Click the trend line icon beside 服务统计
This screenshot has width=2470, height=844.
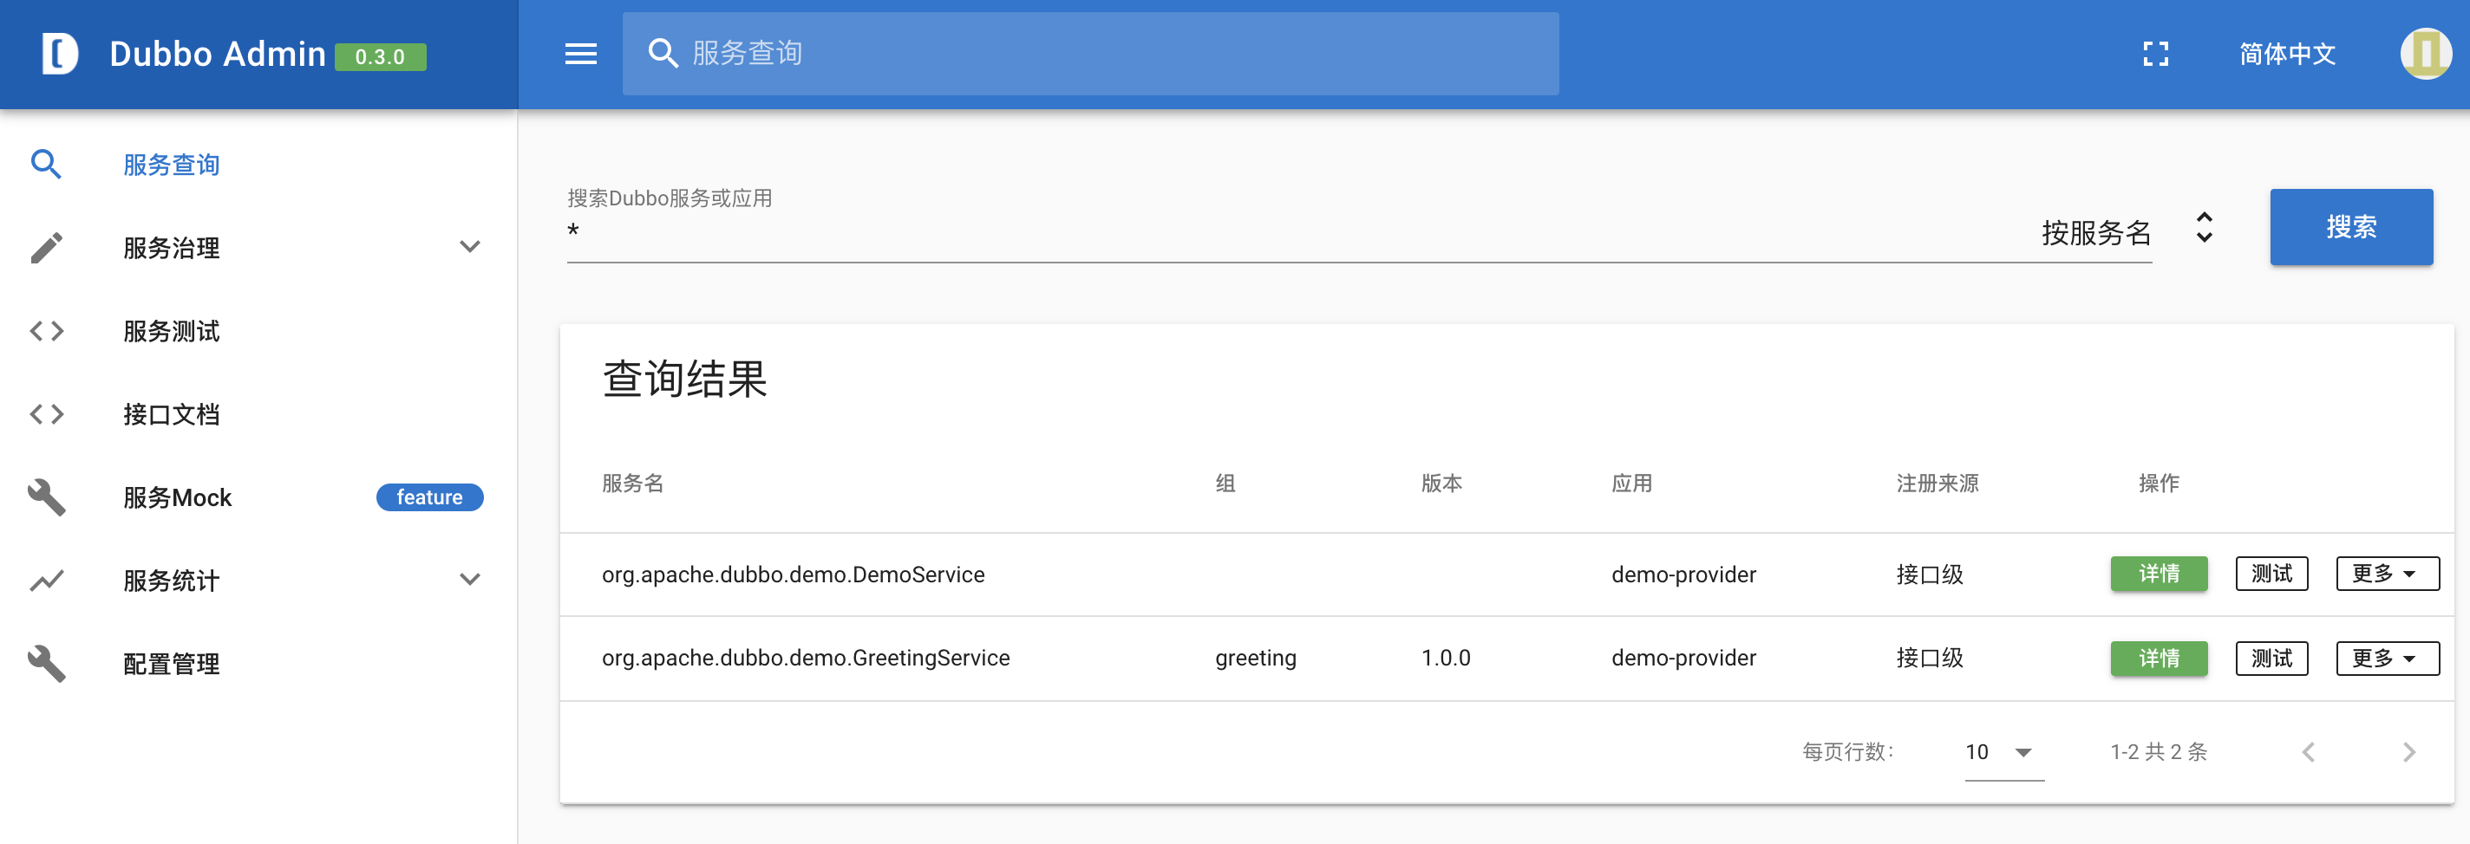[46, 581]
